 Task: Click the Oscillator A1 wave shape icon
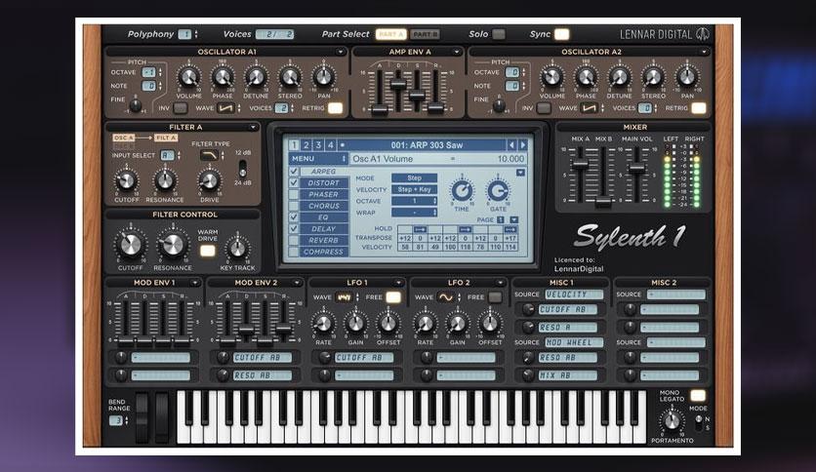(x=225, y=108)
